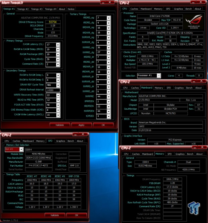Expand the tWRRD_sg dropdown
This screenshot has width=208, height=223.
pos(109,48)
